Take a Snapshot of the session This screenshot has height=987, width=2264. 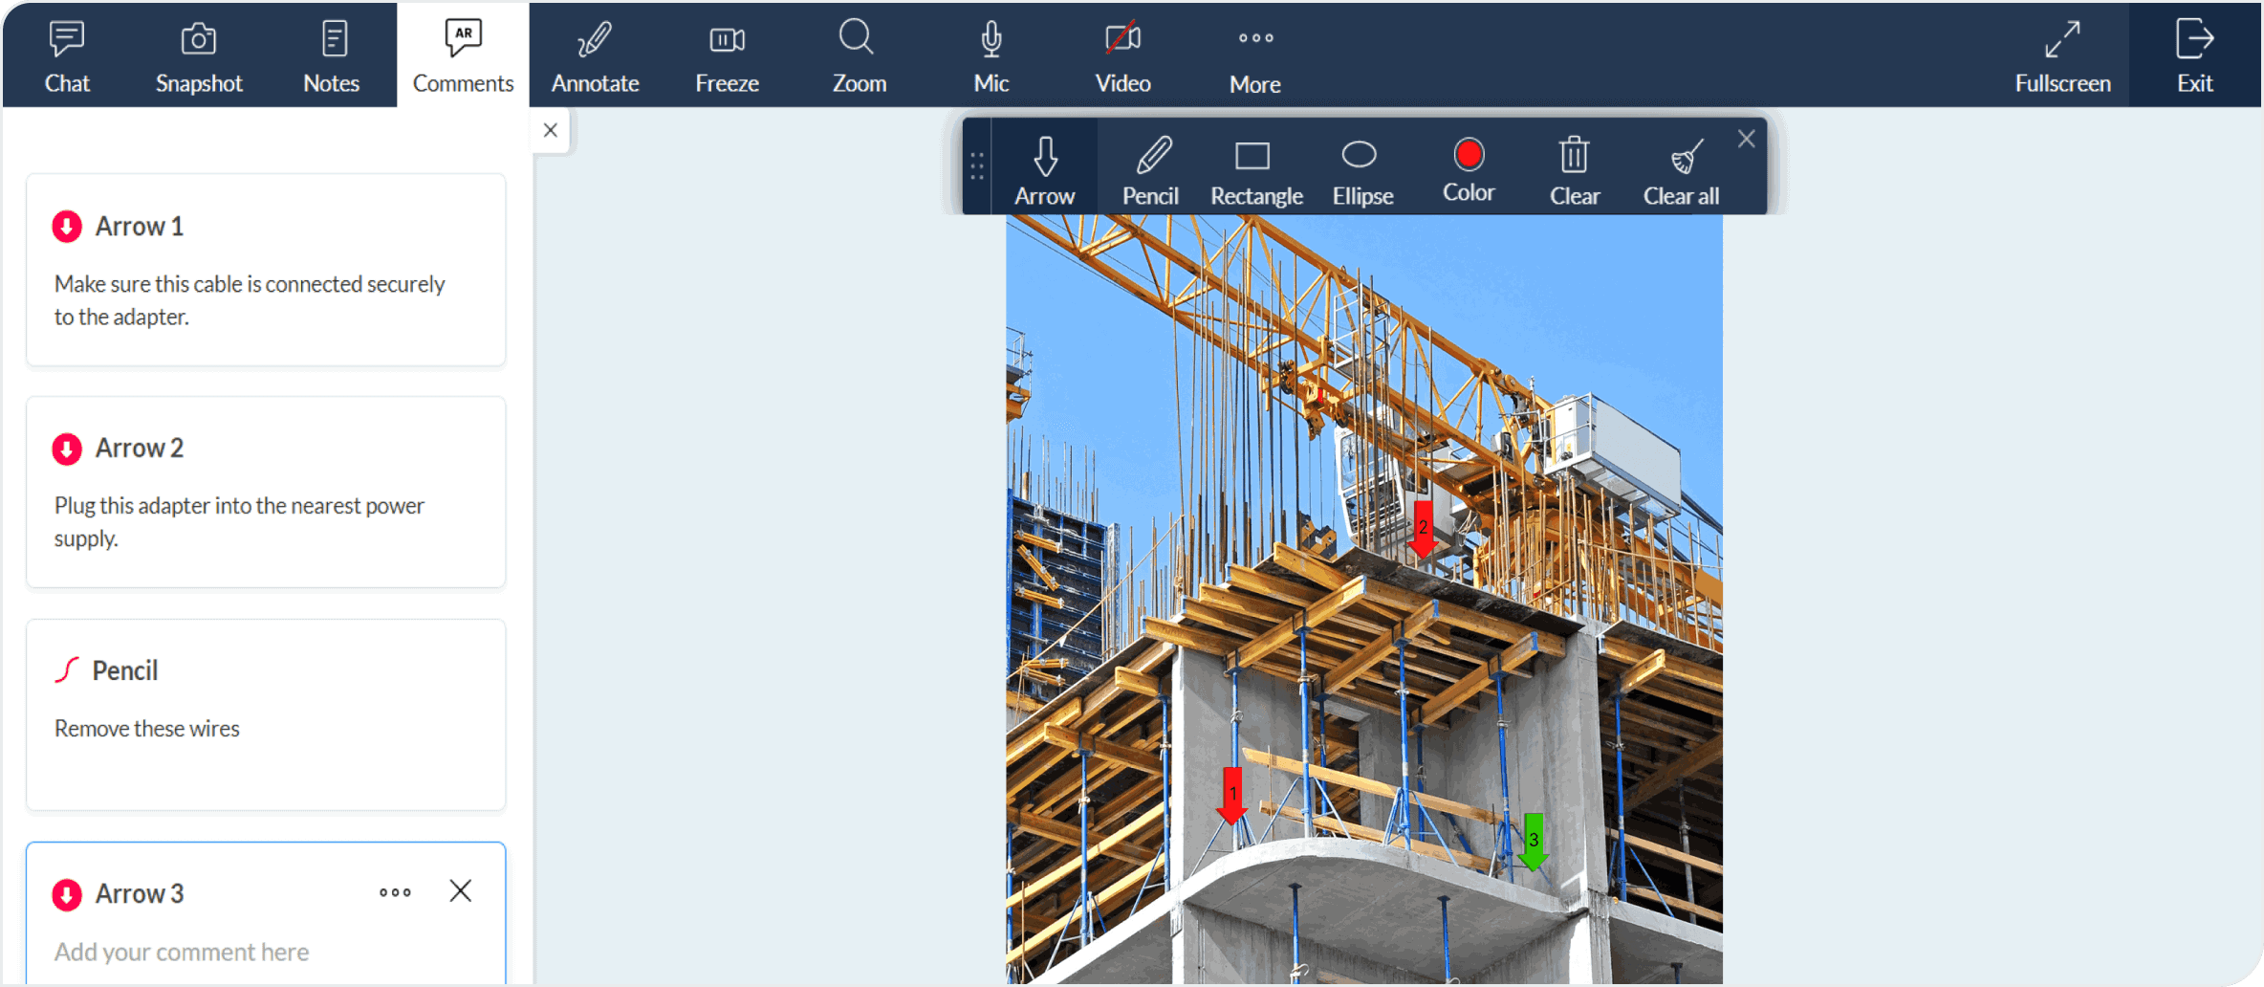coord(199,55)
